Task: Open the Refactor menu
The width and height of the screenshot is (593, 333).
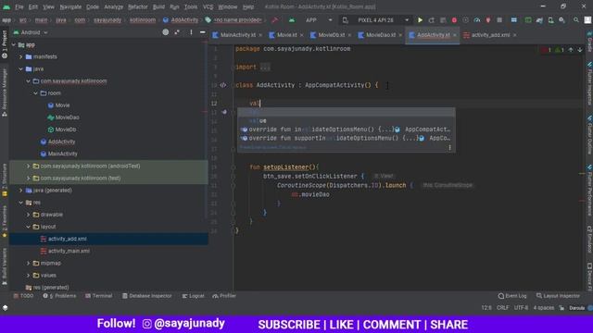Action: tap(138, 6)
